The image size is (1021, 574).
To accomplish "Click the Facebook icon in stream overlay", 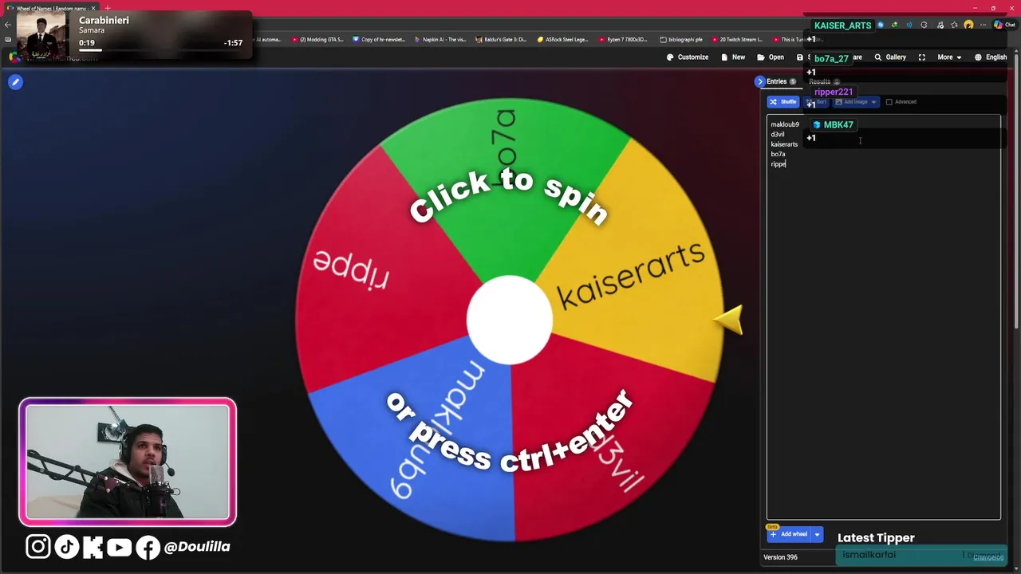I will (148, 547).
